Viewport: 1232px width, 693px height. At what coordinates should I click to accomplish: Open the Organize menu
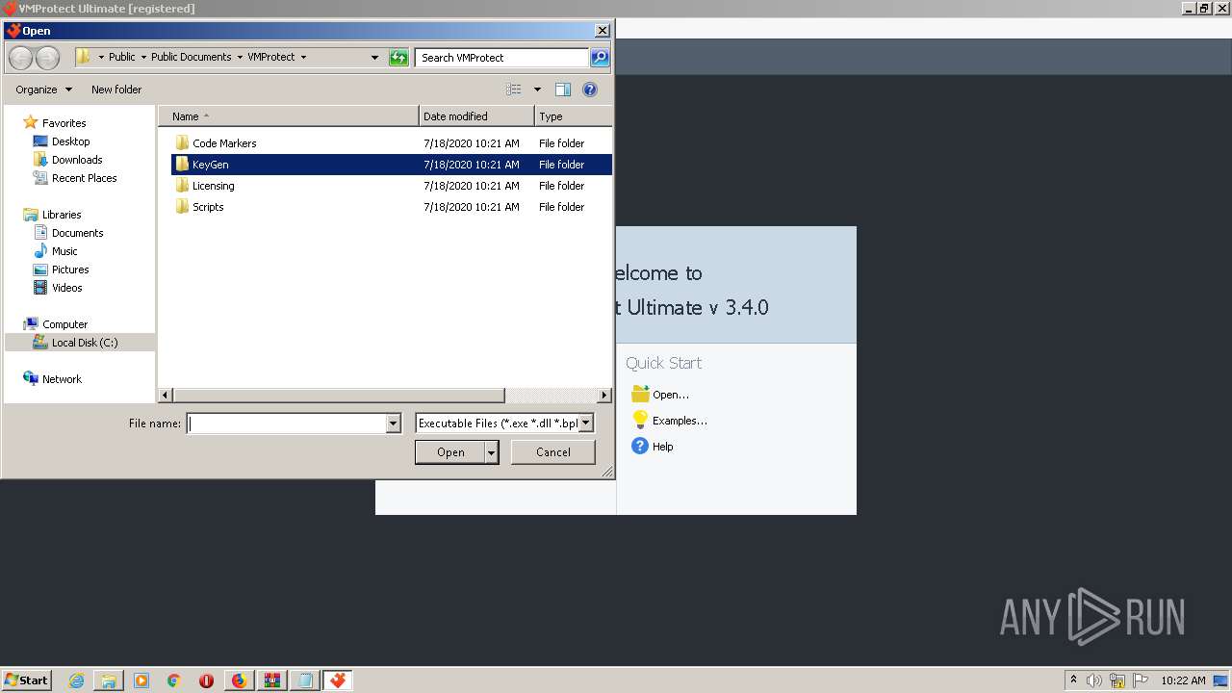pyautogui.click(x=43, y=90)
